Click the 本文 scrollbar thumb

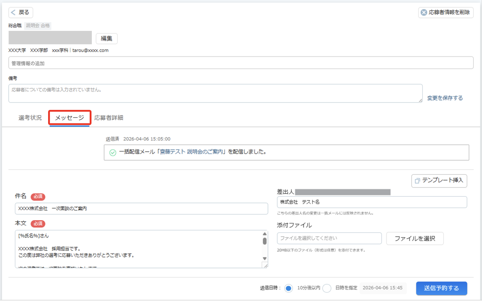tap(265, 241)
